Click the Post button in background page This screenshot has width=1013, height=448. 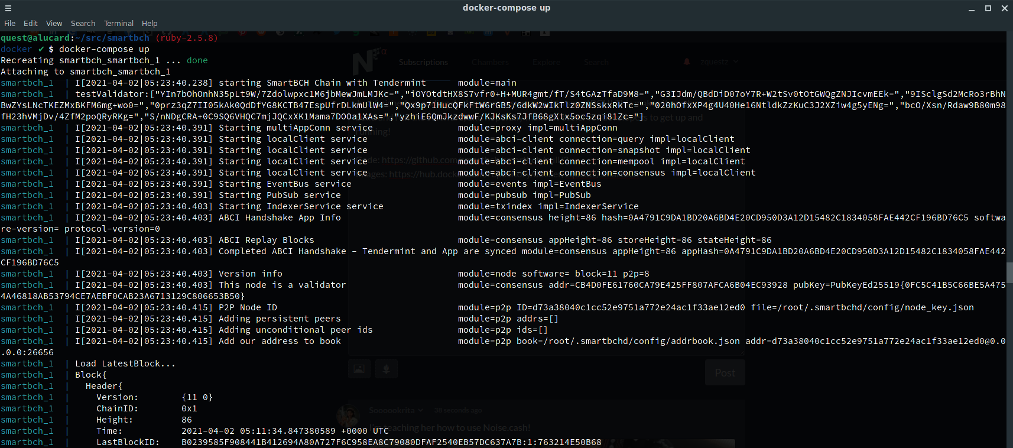pyautogui.click(x=725, y=373)
